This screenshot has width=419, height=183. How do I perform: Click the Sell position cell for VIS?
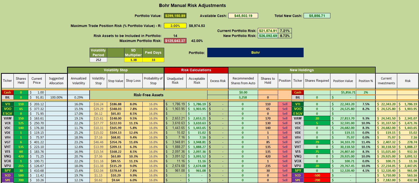coord(285,152)
